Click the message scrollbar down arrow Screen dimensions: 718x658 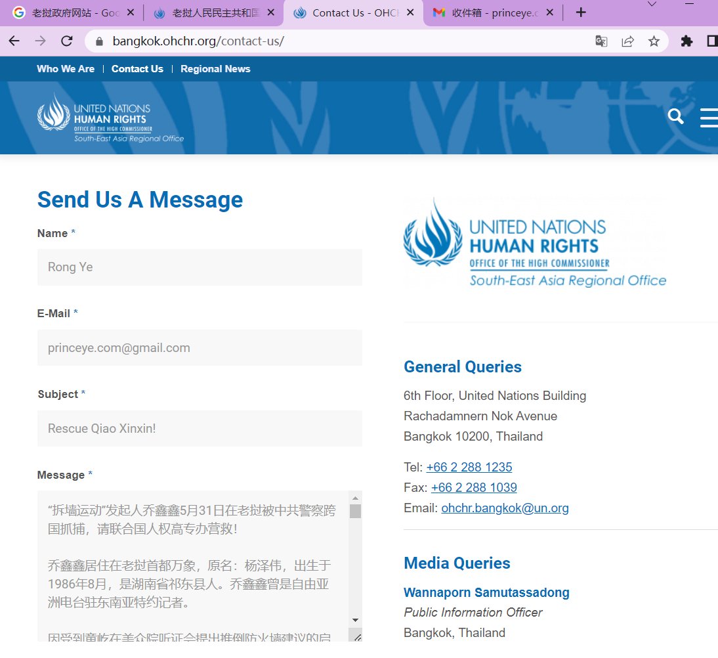355,620
